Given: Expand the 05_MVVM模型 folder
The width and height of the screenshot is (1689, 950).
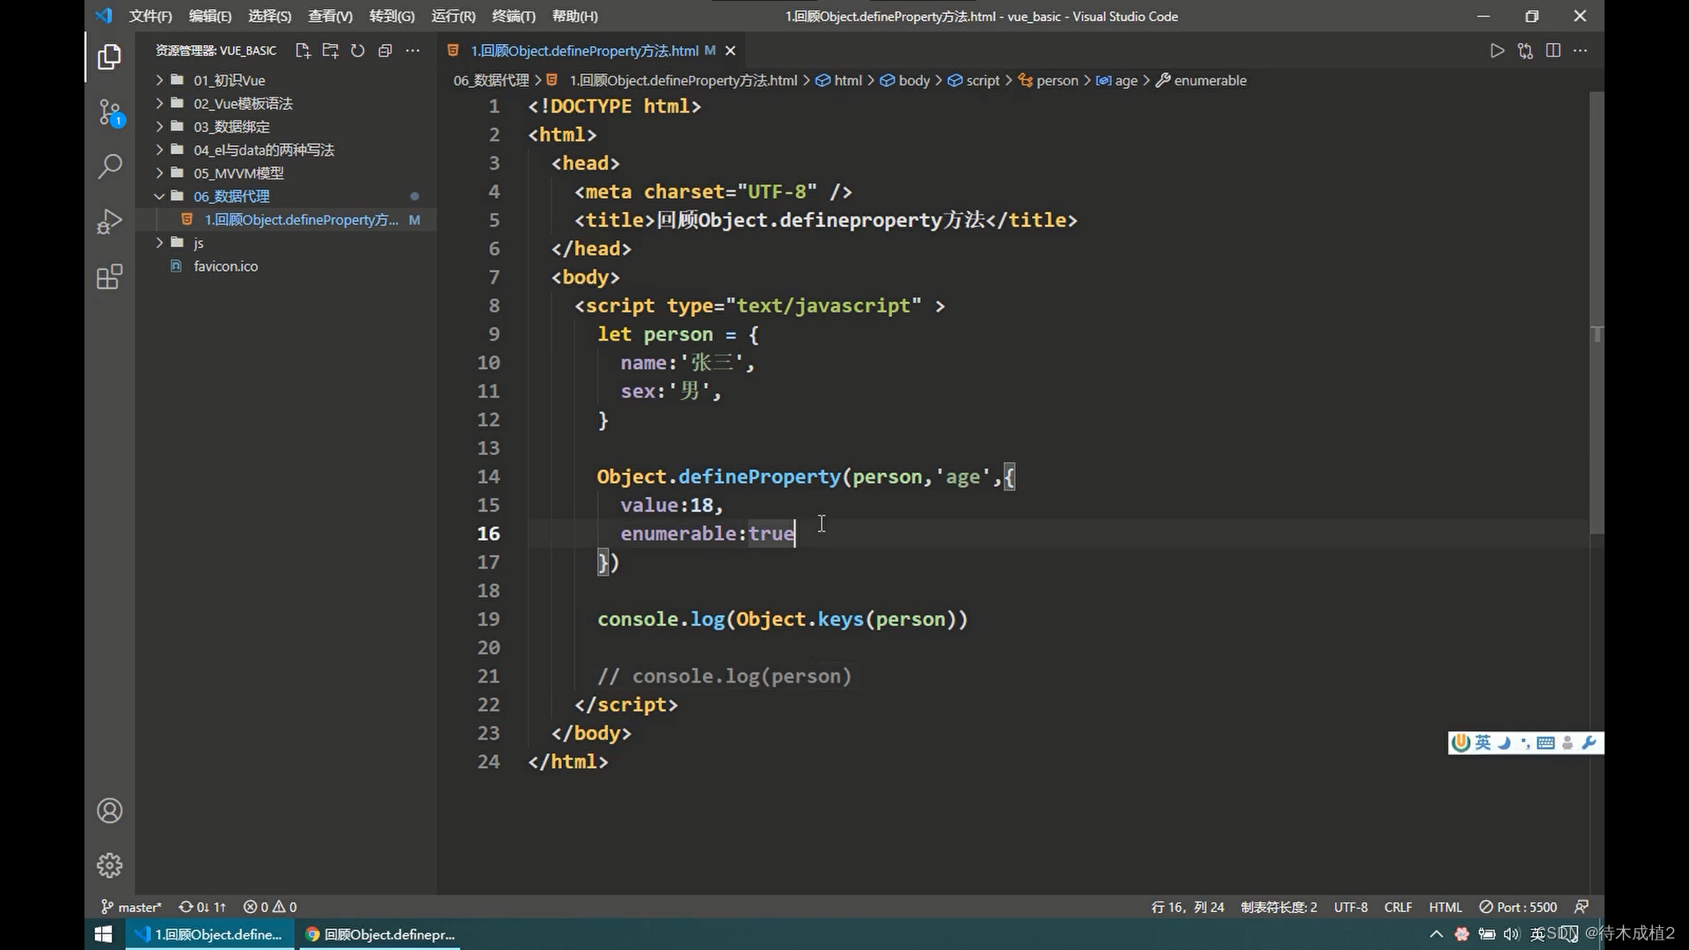Looking at the screenshot, I should pyautogui.click(x=286, y=173).
